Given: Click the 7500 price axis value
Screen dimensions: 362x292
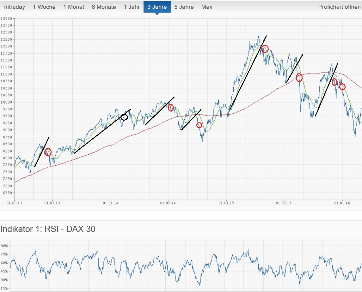Looking at the screenshot, I should 7,172.
